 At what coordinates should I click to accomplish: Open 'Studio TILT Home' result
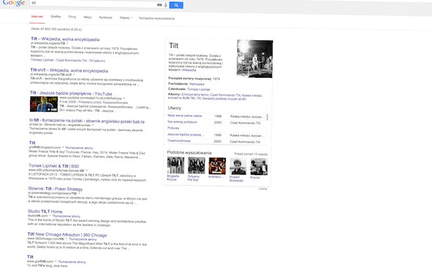click(45, 212)
